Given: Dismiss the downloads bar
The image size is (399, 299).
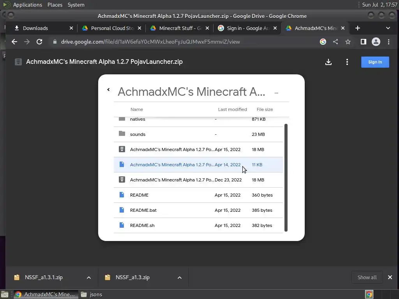Looking at the screenshot, I should tap(390, 277).
